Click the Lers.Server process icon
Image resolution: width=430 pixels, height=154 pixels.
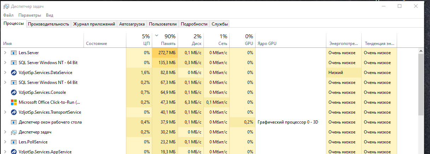[x=14, y=53]
